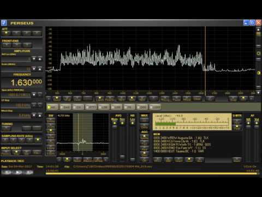The image size is (262, 197).
Task: Select the third SAMPLING RATE button
Action: [21, 140]
